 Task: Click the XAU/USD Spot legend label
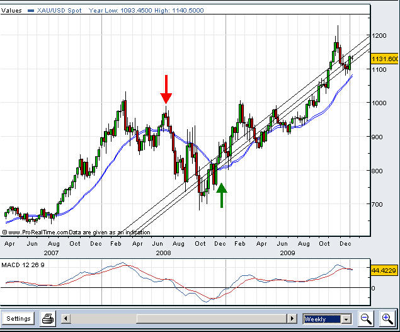pos(59,11)
